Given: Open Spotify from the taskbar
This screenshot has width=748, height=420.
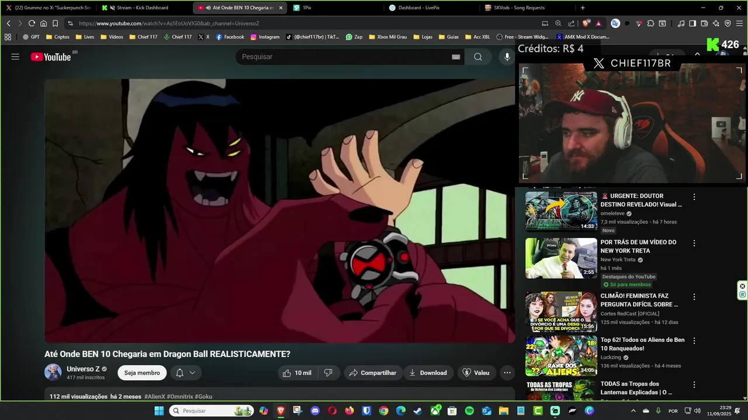Looking at the screenshot, I should coord(469,411).
